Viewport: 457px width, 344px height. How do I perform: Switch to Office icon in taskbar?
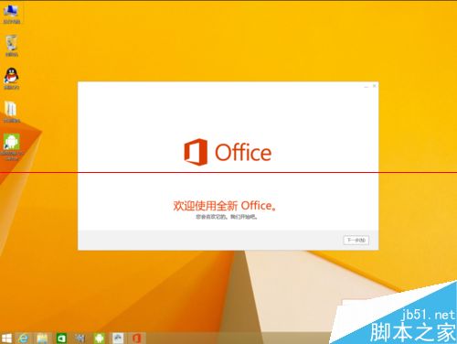click(x=137, y=338)
